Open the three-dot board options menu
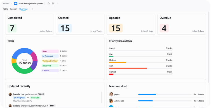The width and height of the screenshot is (211, 108). point(57,4)
